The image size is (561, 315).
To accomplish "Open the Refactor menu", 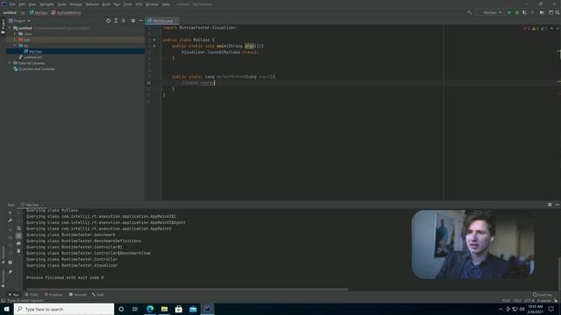I will click(92, 4).
